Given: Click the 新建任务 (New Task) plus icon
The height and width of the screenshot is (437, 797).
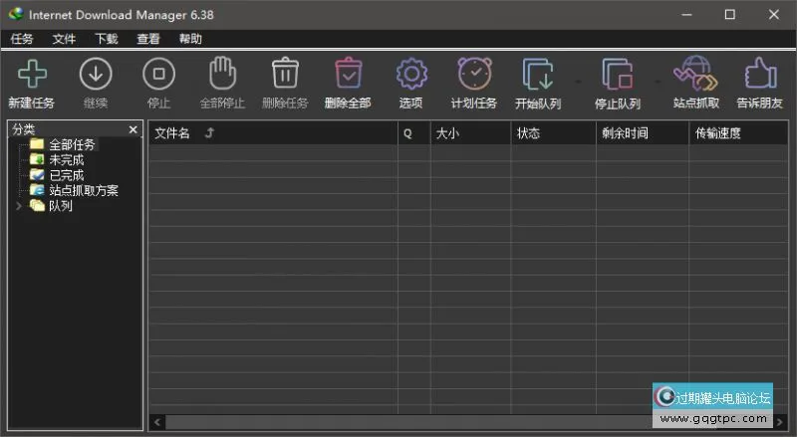Looking at the screenshot, I should tap(32, 75).
